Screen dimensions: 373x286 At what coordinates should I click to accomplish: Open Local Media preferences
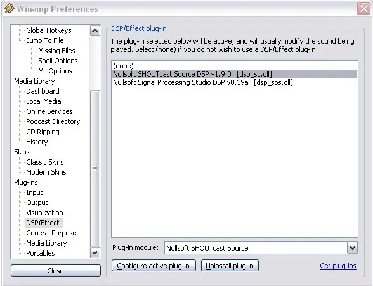point(44,101)
